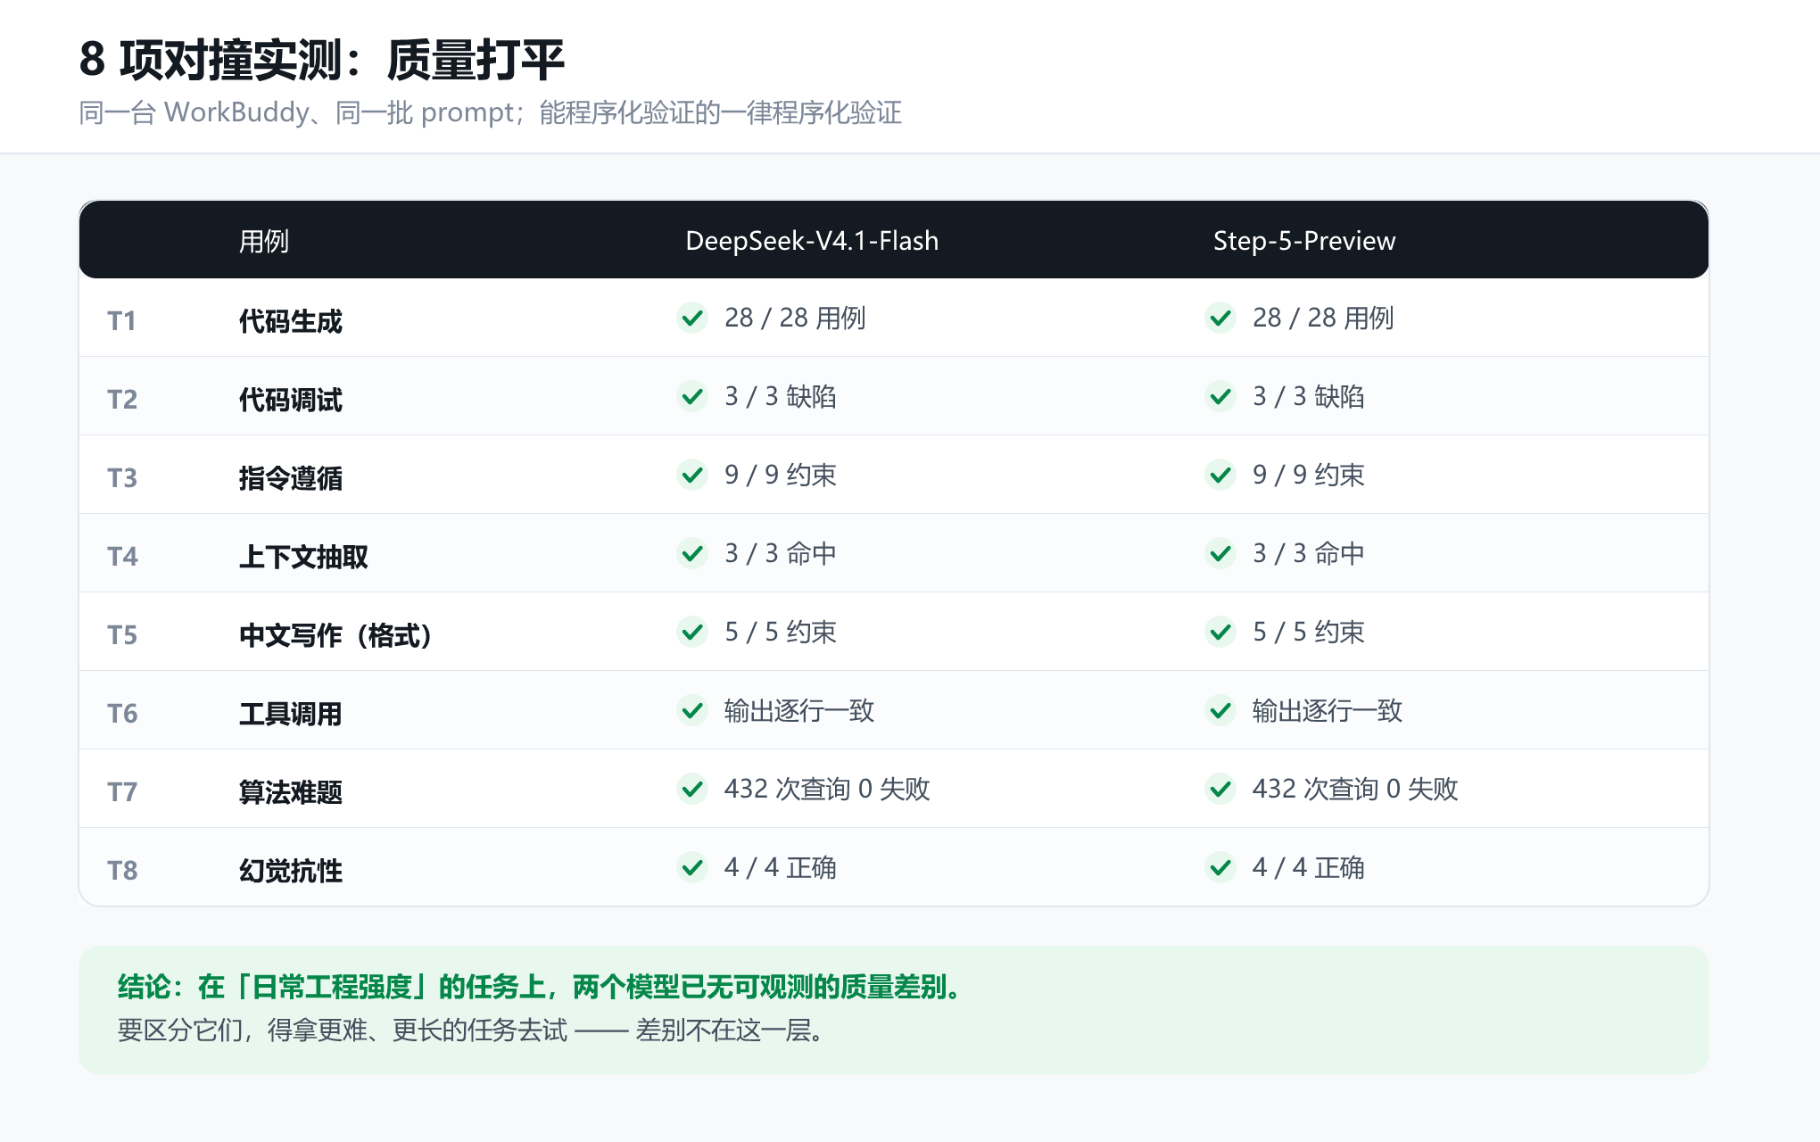The height and width of the screenshot is (1142, 1820).
Task: Click the 用例 column header
Action: [264, 241]
